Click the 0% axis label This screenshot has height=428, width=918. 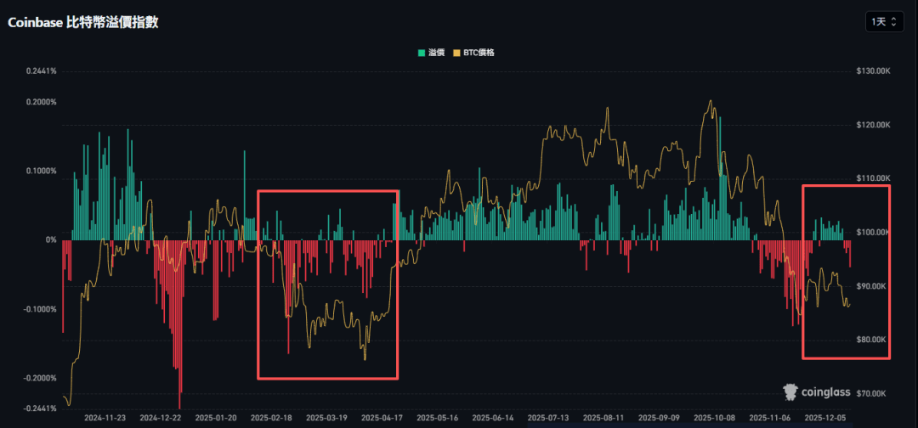50,239
